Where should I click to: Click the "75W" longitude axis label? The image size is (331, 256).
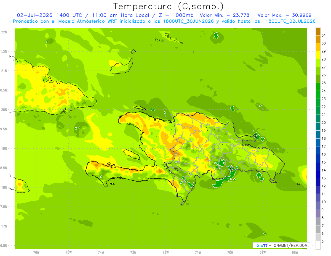point(69,252)
